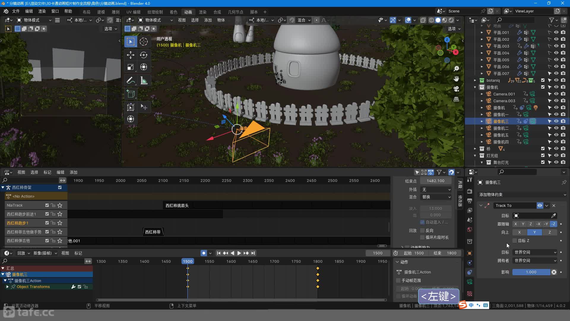Play the animation forward
This screenshot has width=570, height=321.
[239, 253]
